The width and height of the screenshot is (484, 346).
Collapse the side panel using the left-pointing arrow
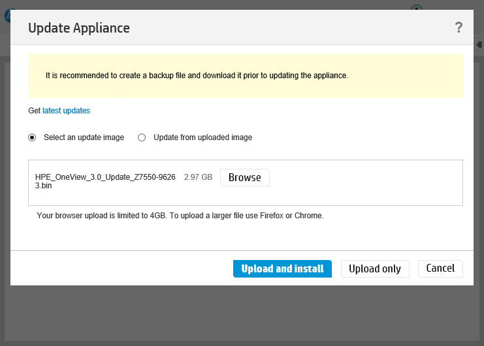[479, 45]
